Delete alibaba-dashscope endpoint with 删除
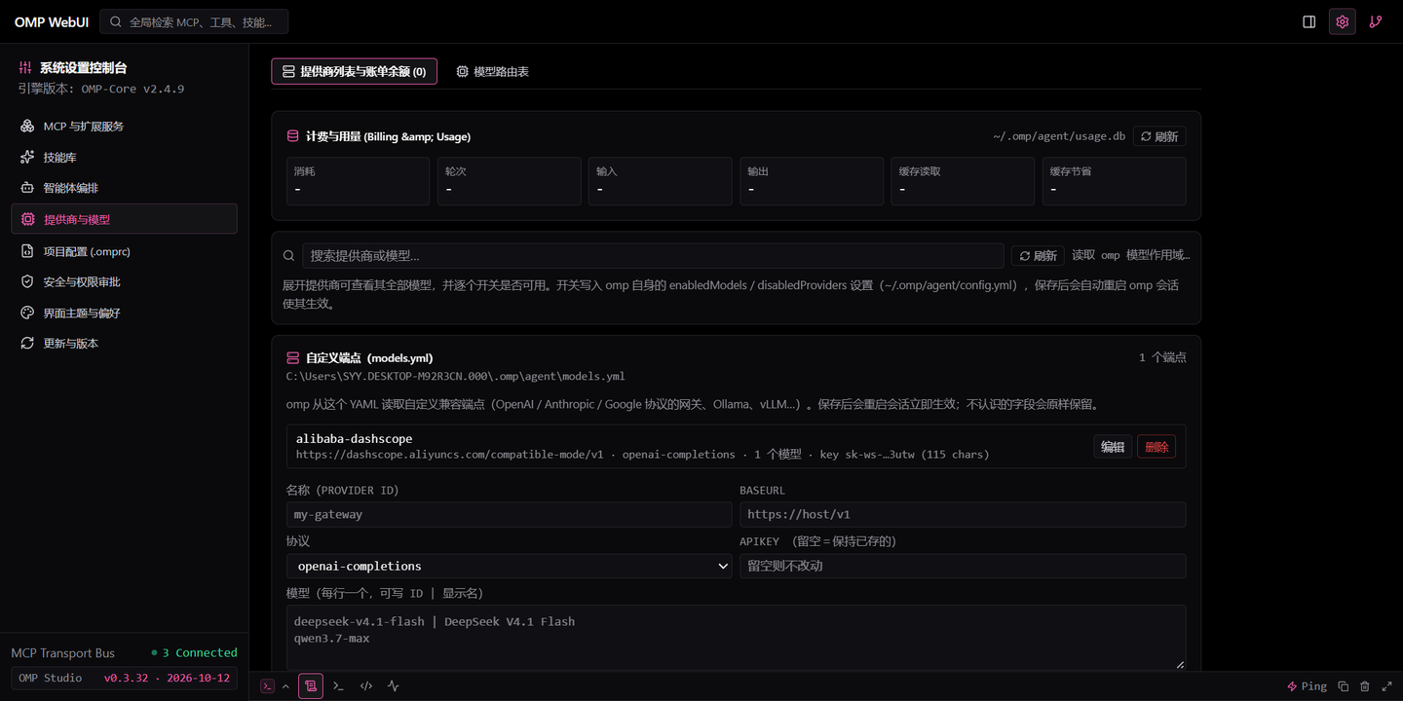Image resolution: width=1403 pixels, height=701 pixels. [x=1157, y=447]
